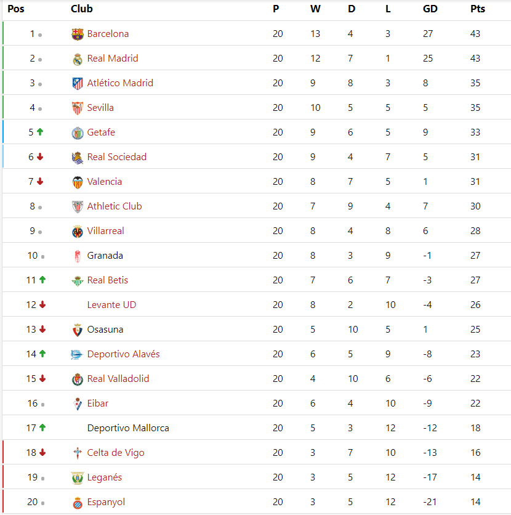Select the Deportivo Mallorca row name

[x=128, y=428]
